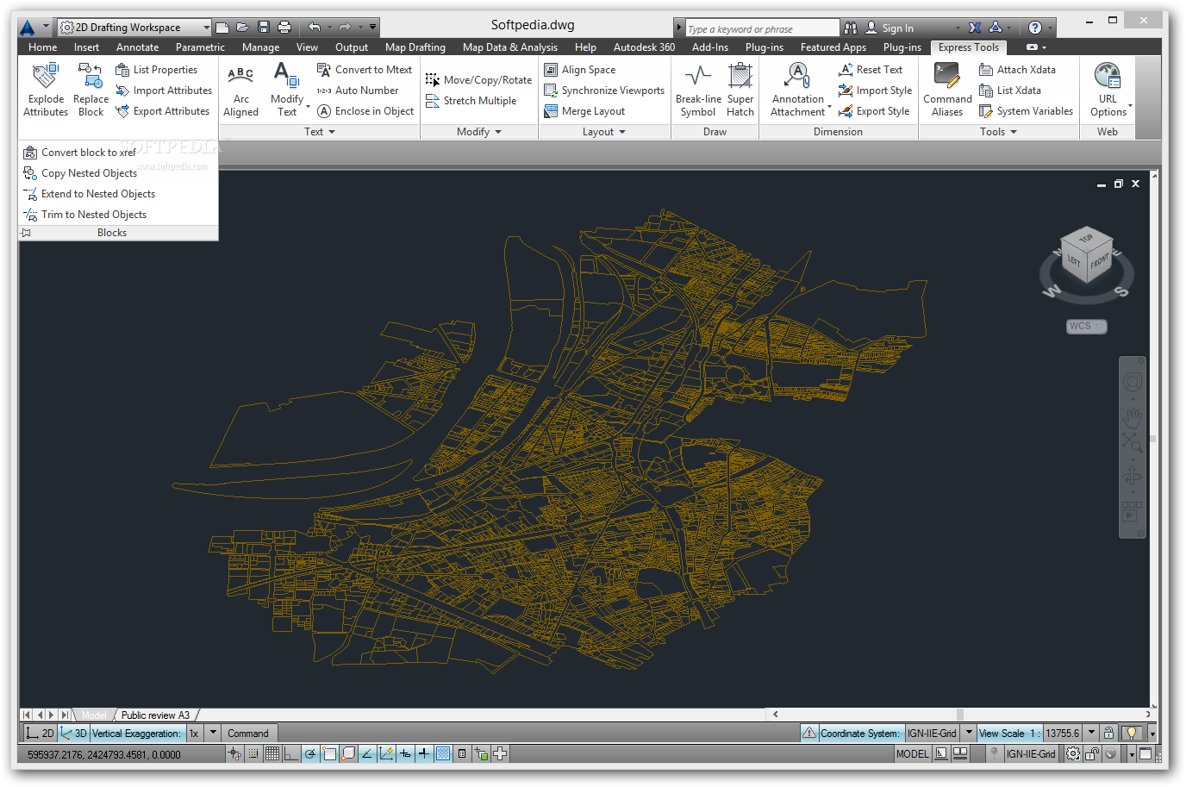This screenshot has width=1186, height=787.
Task: Select the Explode Attributes tool
Action: 46,90
